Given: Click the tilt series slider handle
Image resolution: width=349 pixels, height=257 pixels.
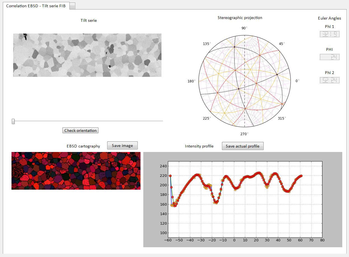Looking at the screenshot, I should (13, 121).
